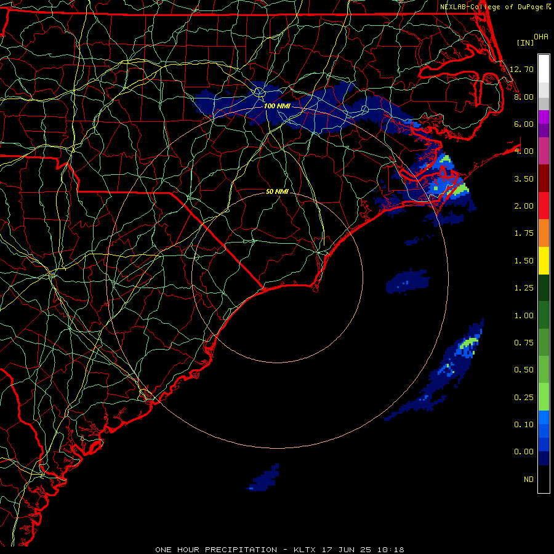
Task: Pick the bright red legend swatch
Action: (544, 206)
